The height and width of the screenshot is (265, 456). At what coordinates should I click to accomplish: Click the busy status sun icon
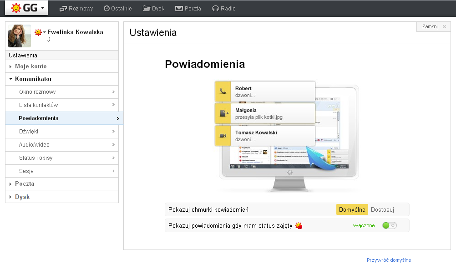299,225
